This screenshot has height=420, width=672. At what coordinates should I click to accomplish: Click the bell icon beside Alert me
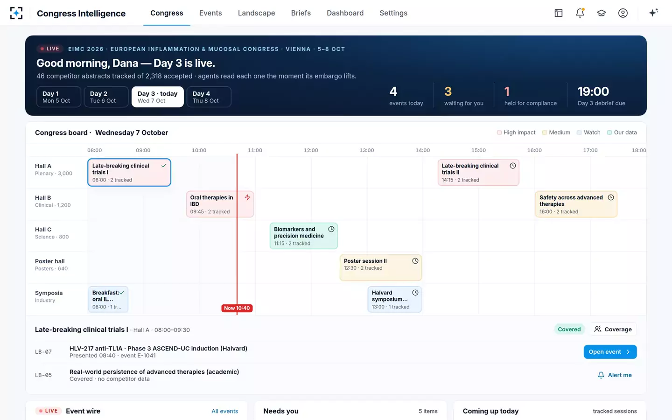click(x=601, y=375)
